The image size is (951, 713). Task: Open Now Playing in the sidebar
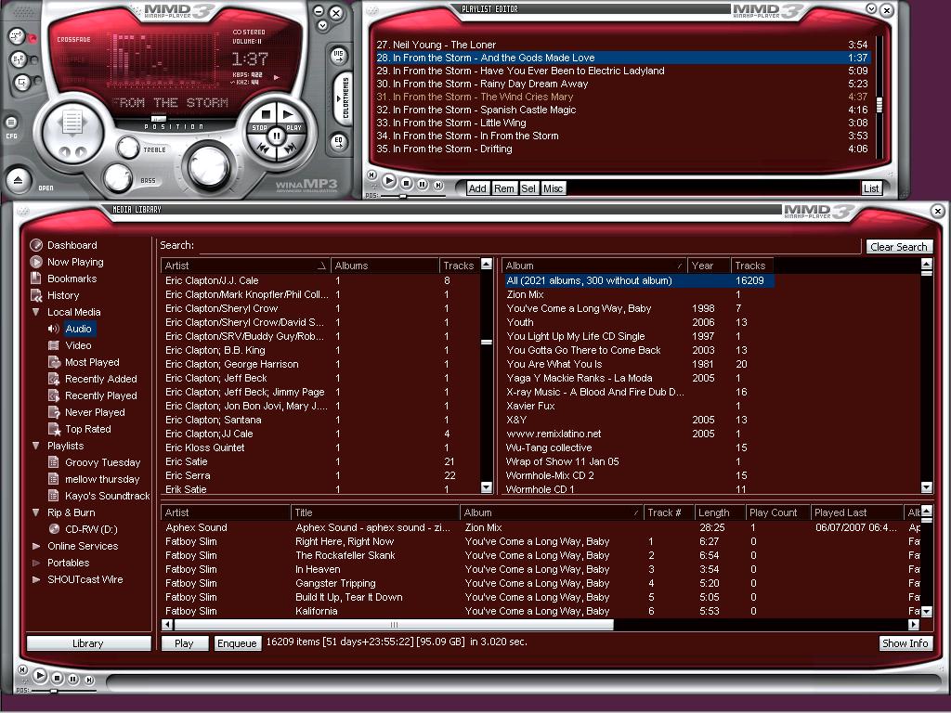[x=75, y=262]
